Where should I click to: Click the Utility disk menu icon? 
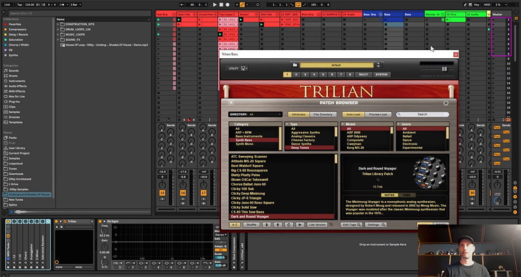click(244, 68)
